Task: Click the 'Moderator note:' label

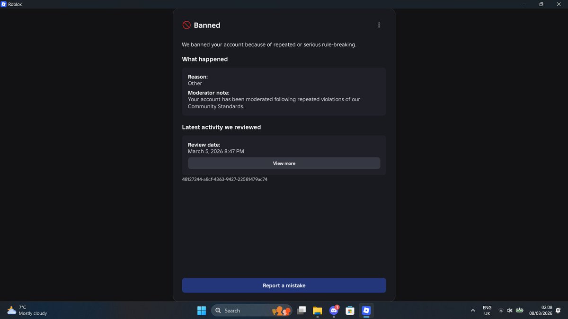Action: point(209,93)
